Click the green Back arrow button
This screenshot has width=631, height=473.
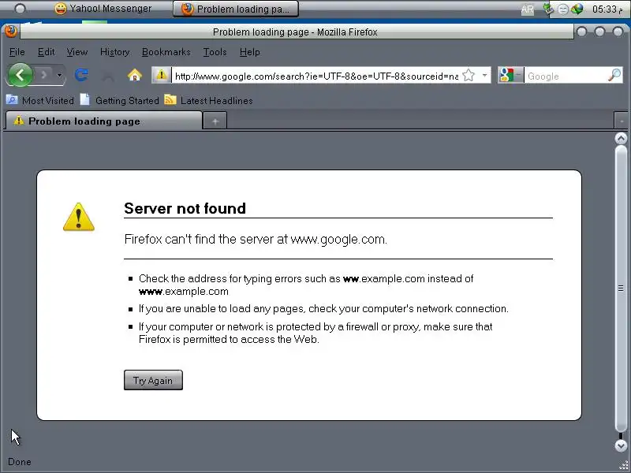tap(19, 75)
